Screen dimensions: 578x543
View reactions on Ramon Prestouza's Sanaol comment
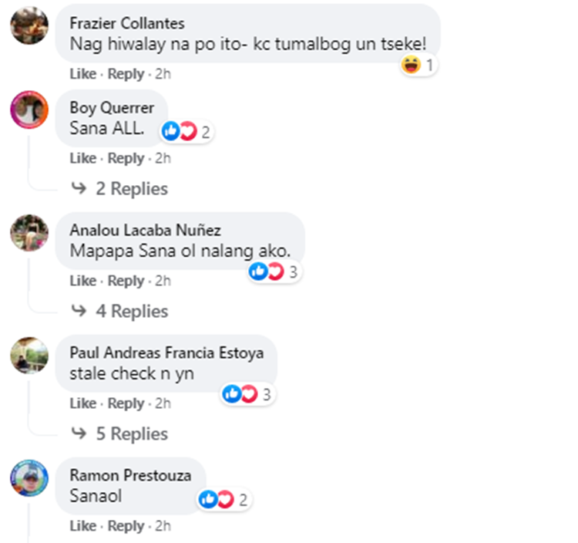coord(224,500)
